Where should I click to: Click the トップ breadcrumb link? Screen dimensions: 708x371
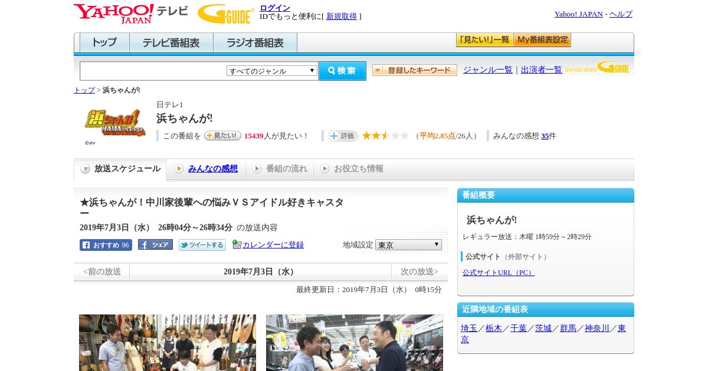tap(84, 90)
